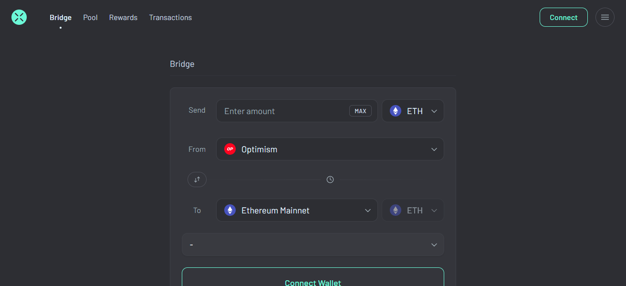Image resolution: width=626 pixels, height=286 pixels.
Task: Click the MAX amount button
Action: point(360,111)
